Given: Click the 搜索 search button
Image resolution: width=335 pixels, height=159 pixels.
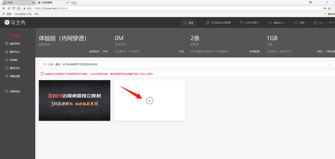Looking at the screenshot, I should 188,23.
